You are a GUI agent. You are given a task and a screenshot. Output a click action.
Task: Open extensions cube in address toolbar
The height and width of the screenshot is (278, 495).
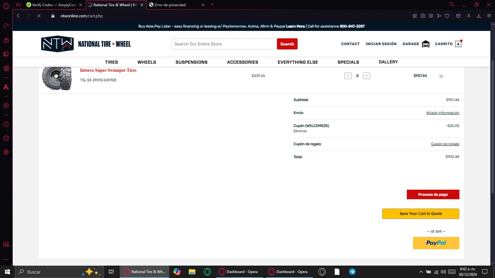(458, 16)
